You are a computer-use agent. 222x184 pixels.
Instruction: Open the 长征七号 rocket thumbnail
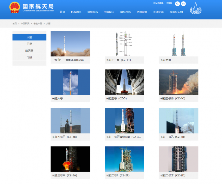tap(179, 44)
